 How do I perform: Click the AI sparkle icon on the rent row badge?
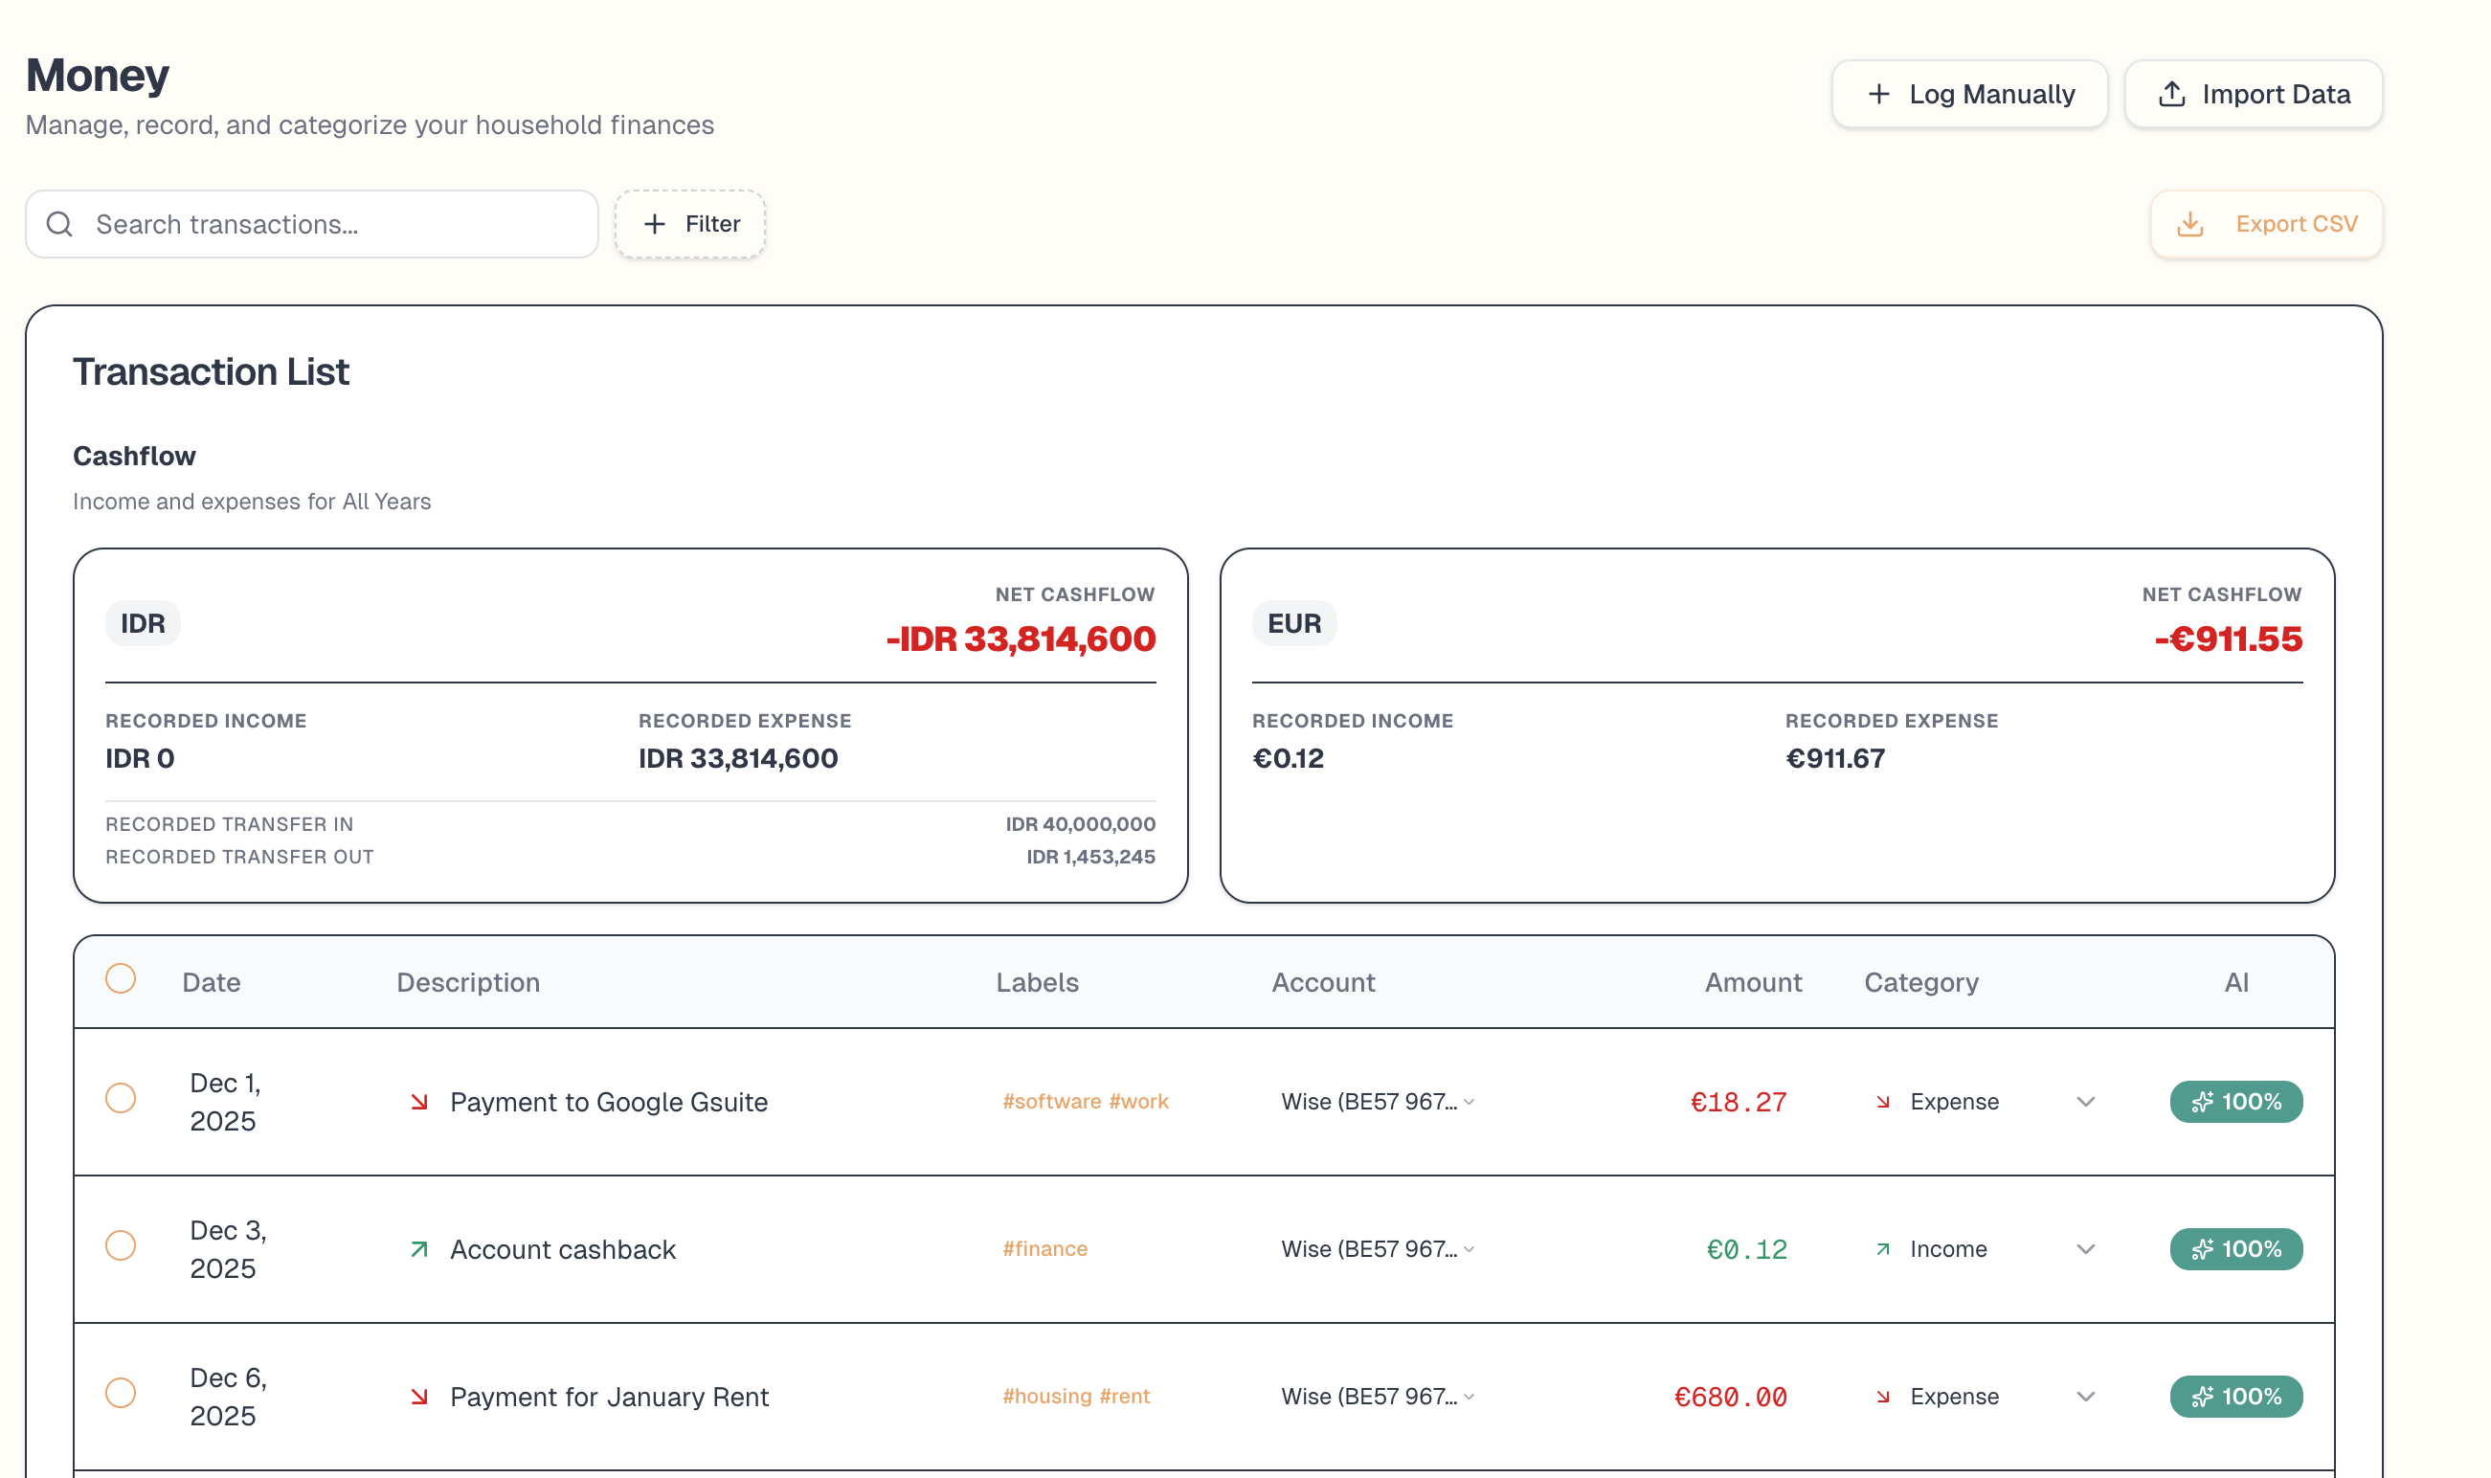(x=2203, y=1397)
